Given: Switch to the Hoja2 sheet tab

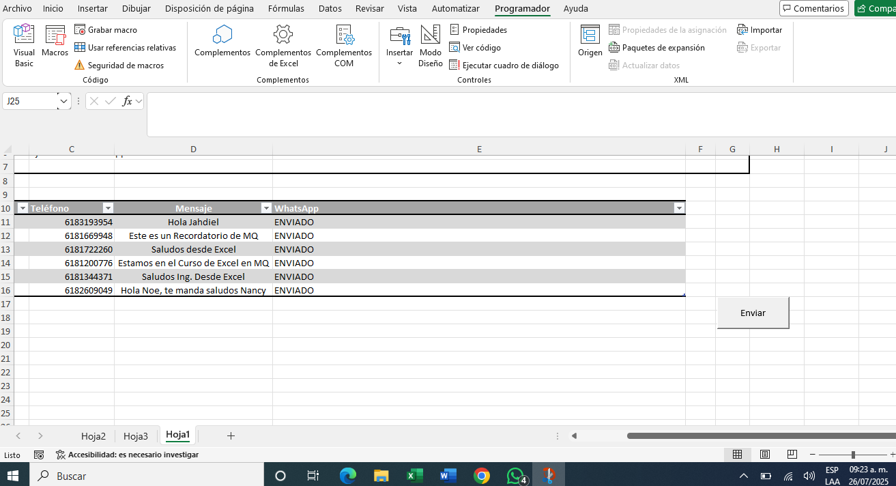Looking at the screenshot, I should click(93, 436).
